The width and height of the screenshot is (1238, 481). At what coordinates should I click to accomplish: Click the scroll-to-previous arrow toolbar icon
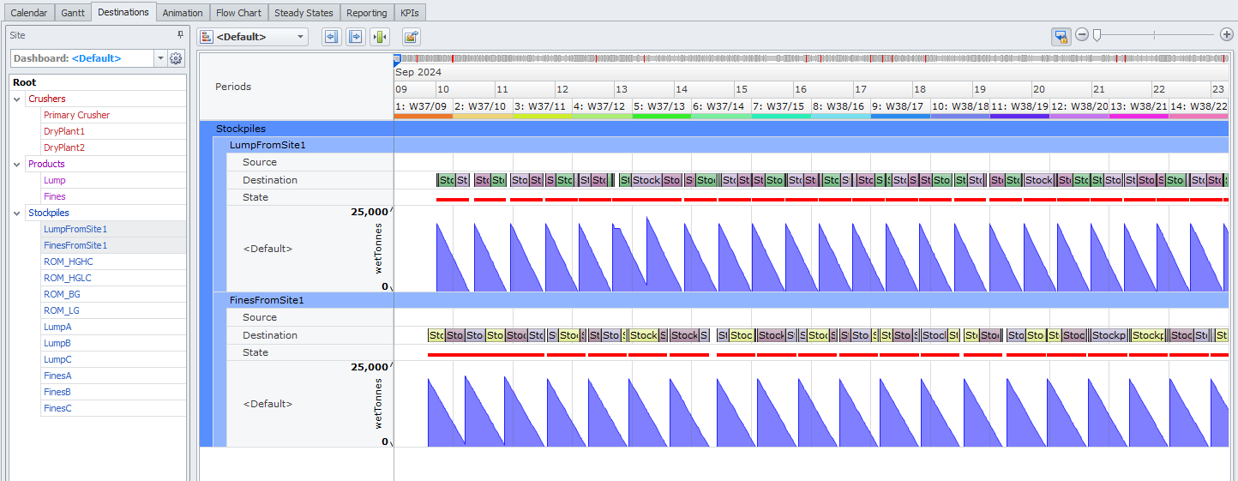click(331, 37)
